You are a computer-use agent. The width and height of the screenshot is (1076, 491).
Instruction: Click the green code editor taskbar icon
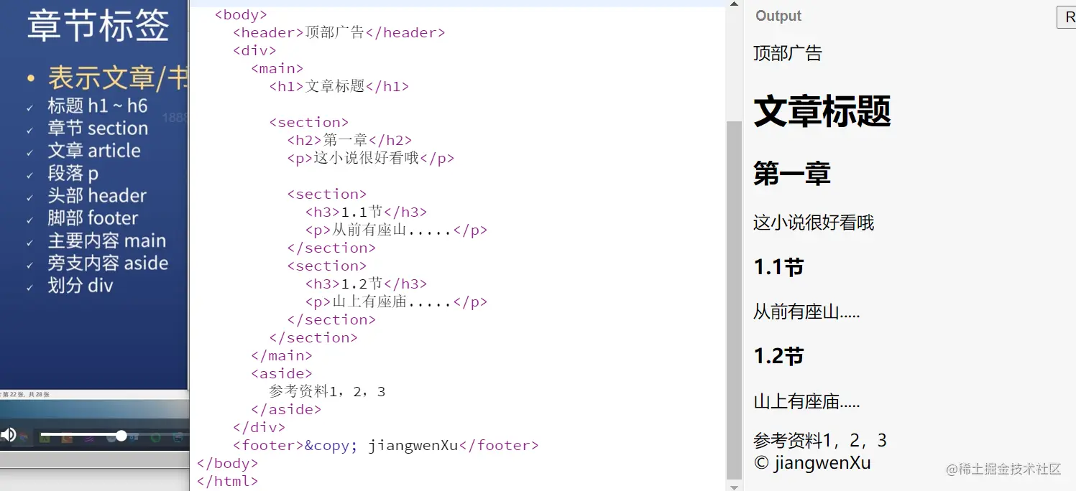tap(45, 437)
